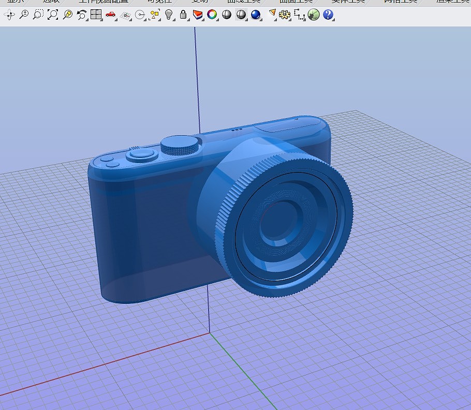The height and width of the screenshot is (410, 471).
Task: Activate the dynamic Zoom magnifier tool
Action: pos(23,15)
